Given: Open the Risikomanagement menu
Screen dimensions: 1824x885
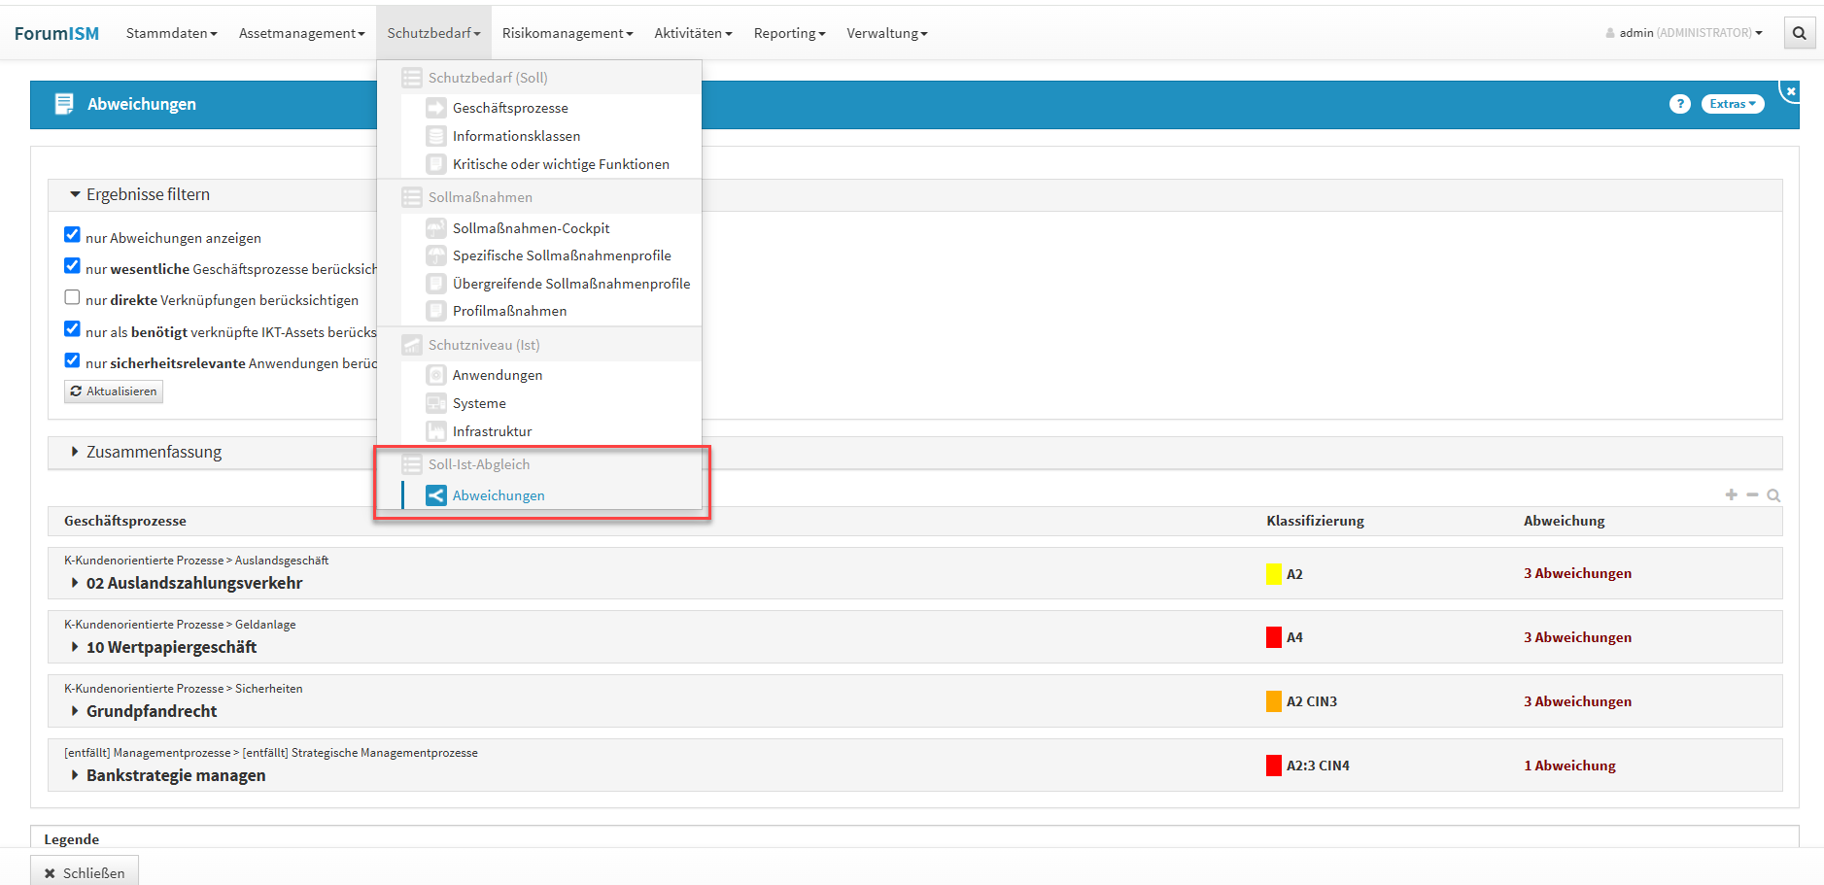Looking at the screenshot, I should coord(567,33).
